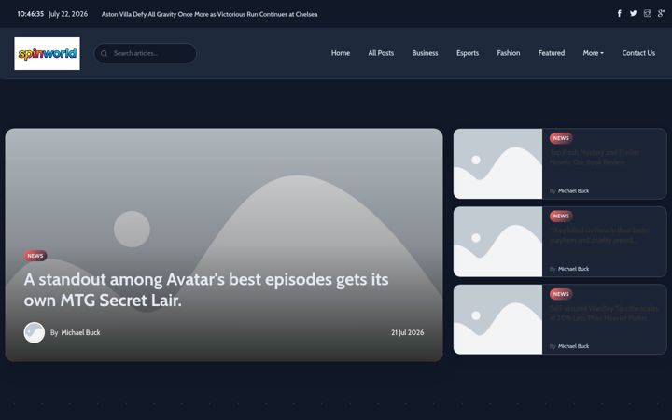Screen dimensions: 672x420
Task: Expand the More dropdown menu
Action: coord(593,53)
